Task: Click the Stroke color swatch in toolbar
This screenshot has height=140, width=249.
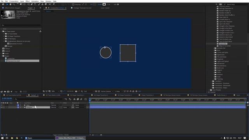Action: point(104,4)
